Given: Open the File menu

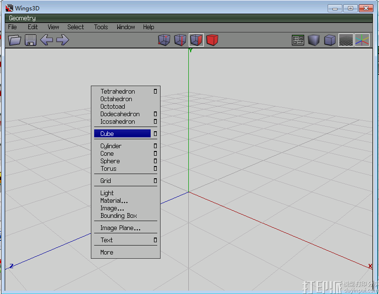Looking at the screenshot, I should [12, 27].
